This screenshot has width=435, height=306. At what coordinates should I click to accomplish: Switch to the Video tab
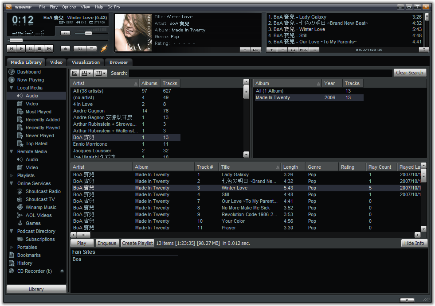pyautogui.click(x=56, y=62)
